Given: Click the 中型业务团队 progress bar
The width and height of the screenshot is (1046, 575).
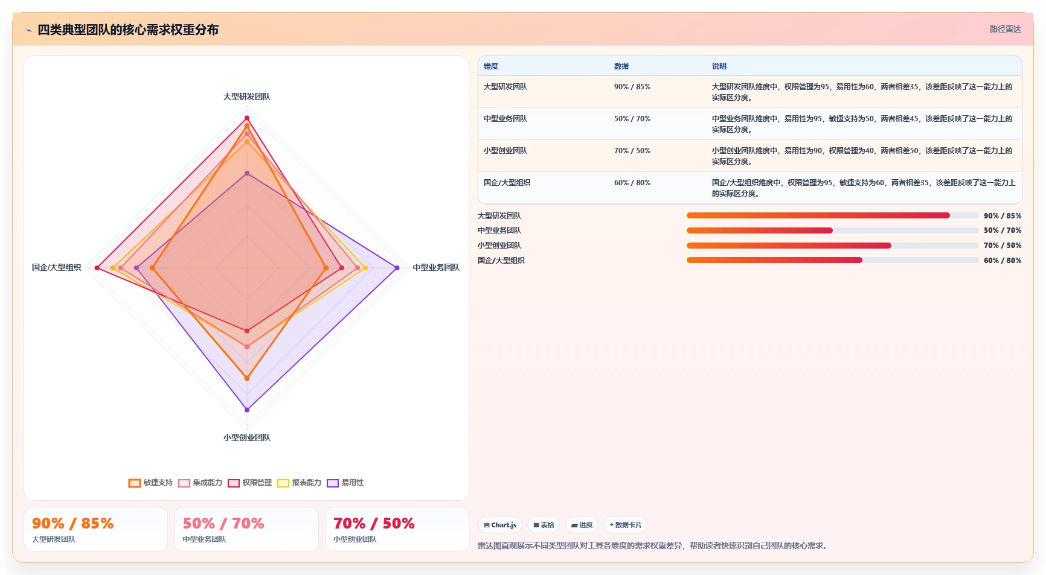Looking at the screenshot, I should (832, 230).
